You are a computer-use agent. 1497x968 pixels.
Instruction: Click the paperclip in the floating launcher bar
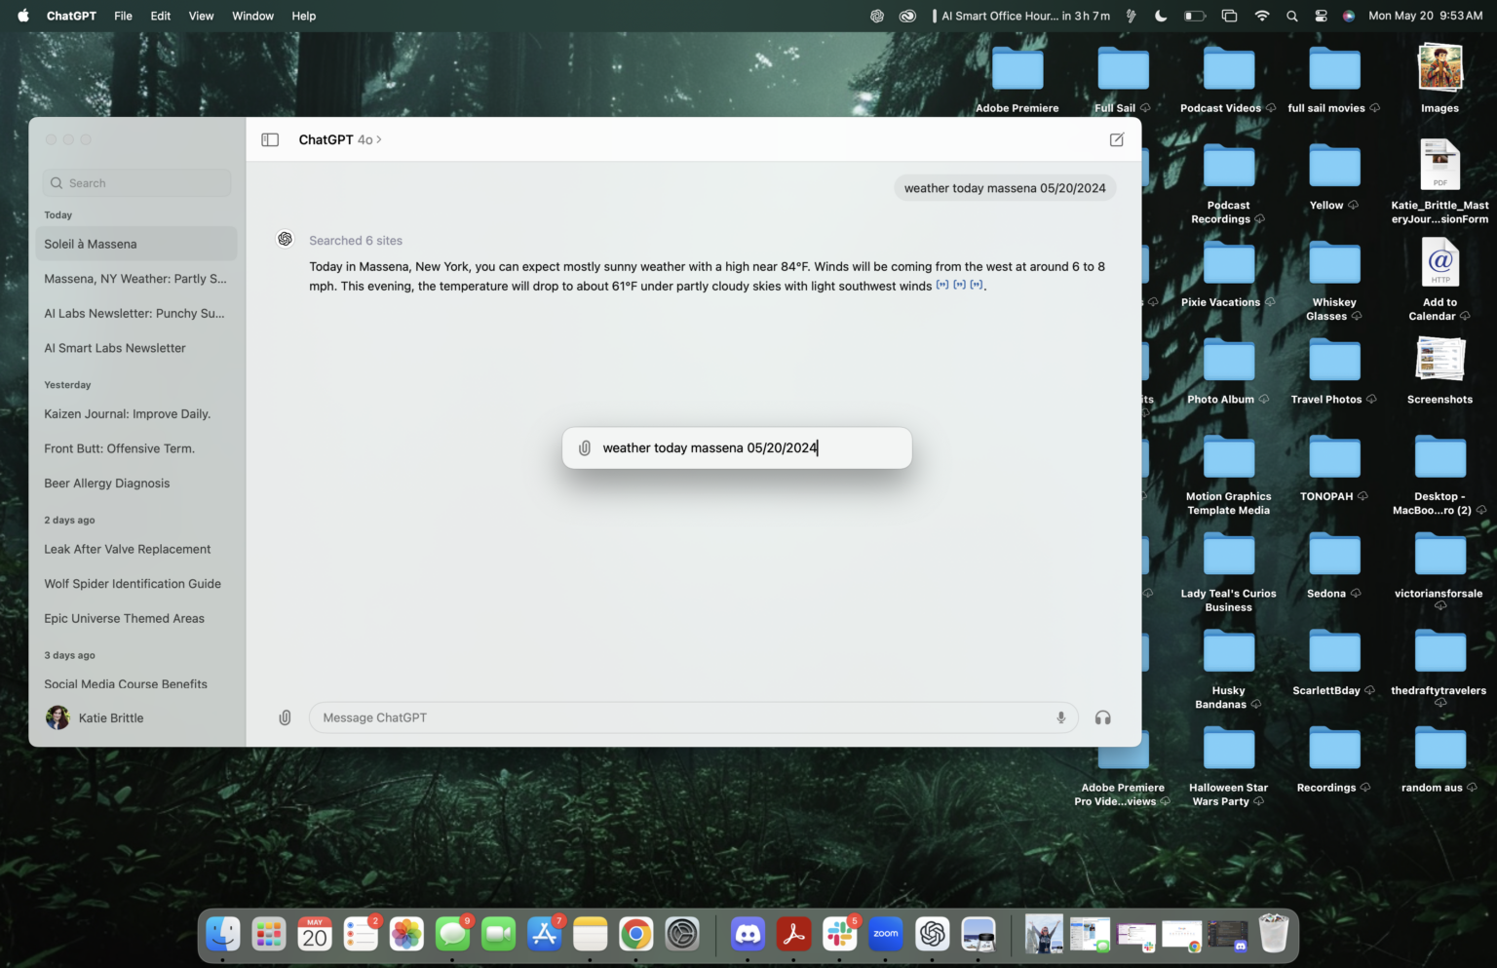[585, 448]
